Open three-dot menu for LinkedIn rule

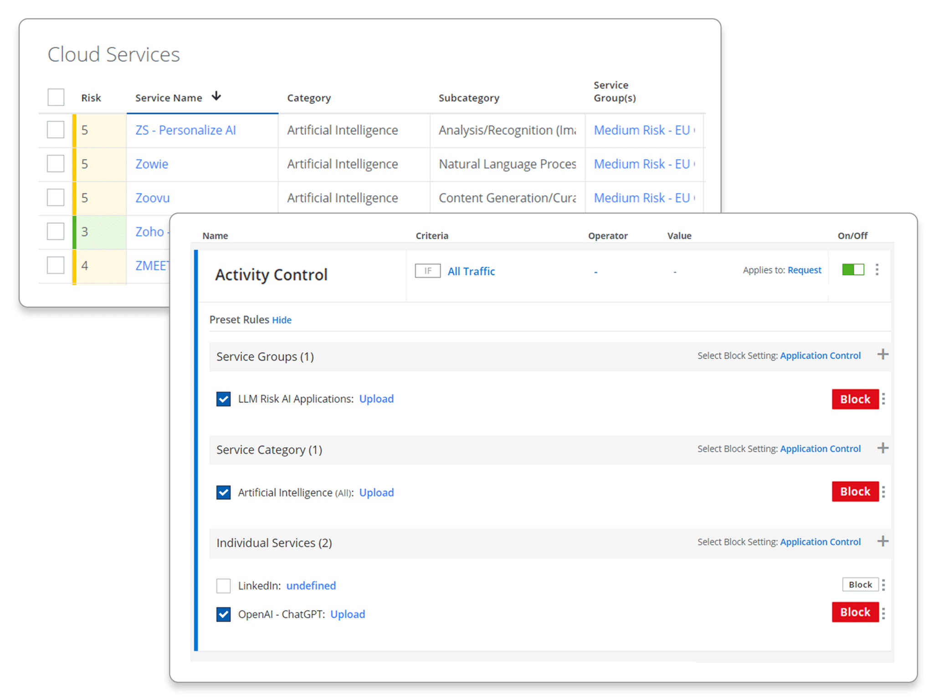(883, 585)
